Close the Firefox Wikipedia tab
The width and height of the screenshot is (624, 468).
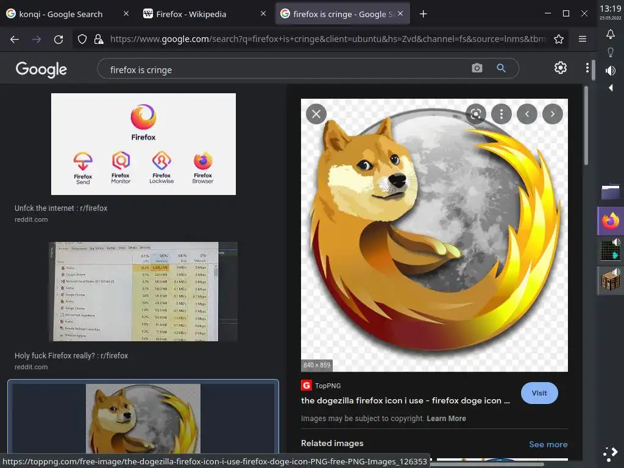click(x=263, y=14)
